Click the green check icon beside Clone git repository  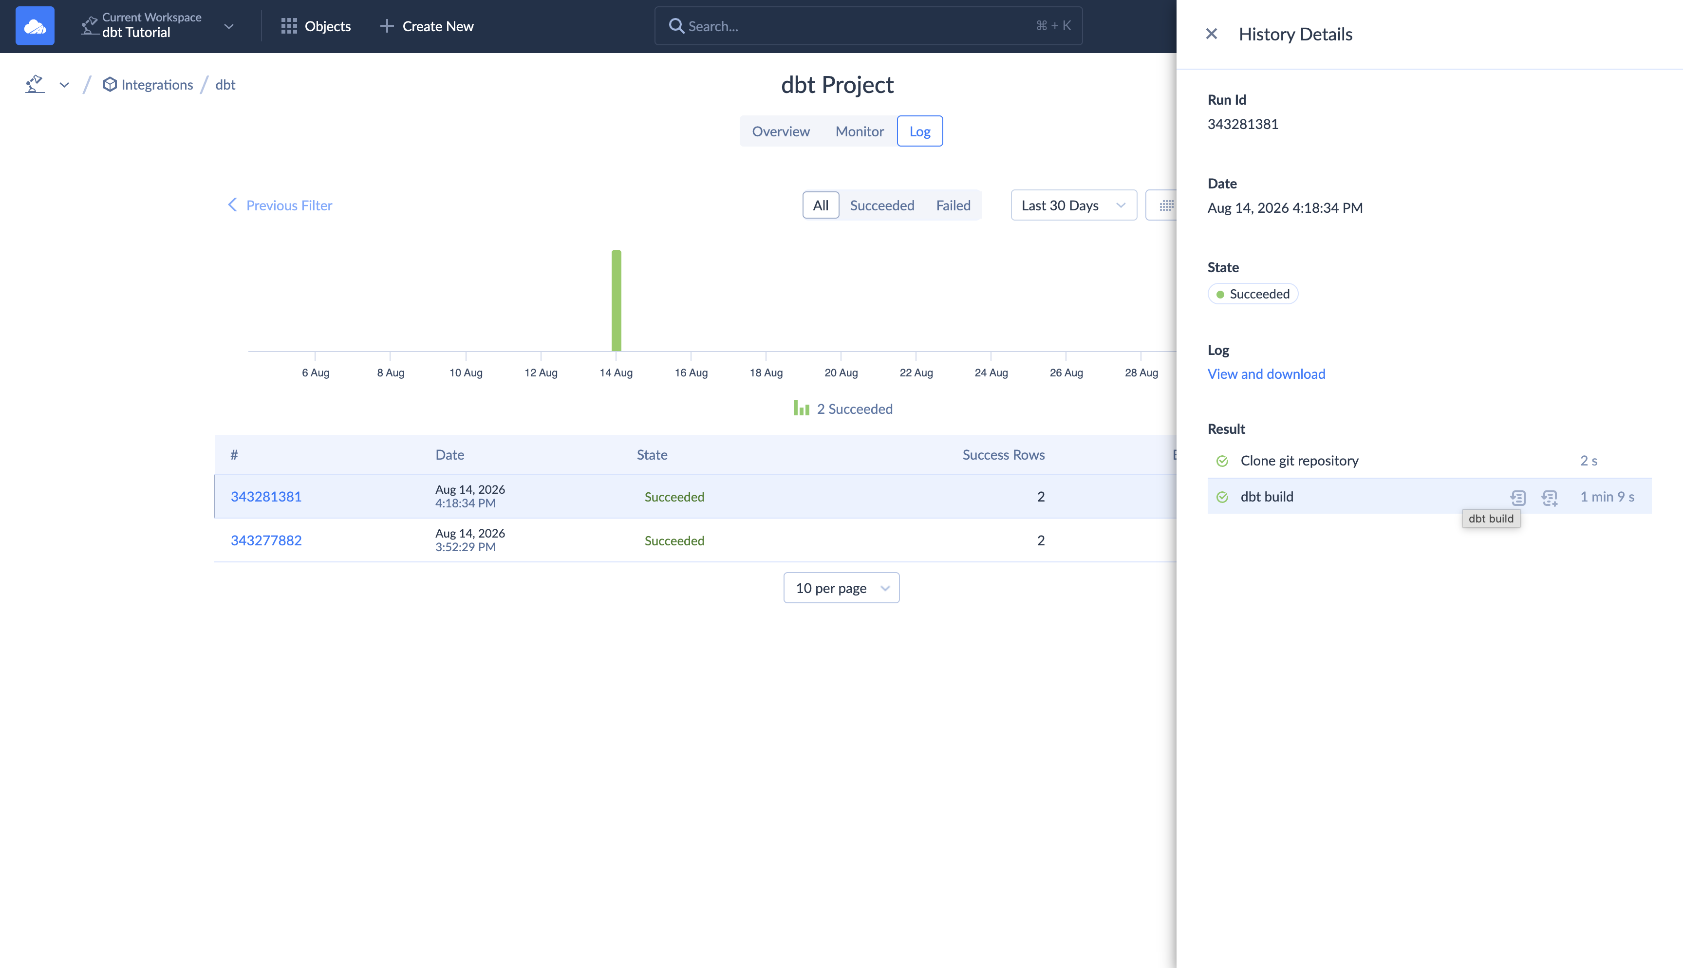(1222, 461)
